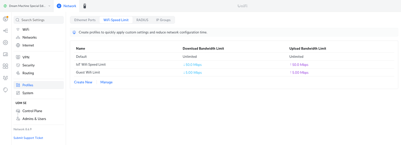Focus the Search Settings field

click(x=39, y=20)
